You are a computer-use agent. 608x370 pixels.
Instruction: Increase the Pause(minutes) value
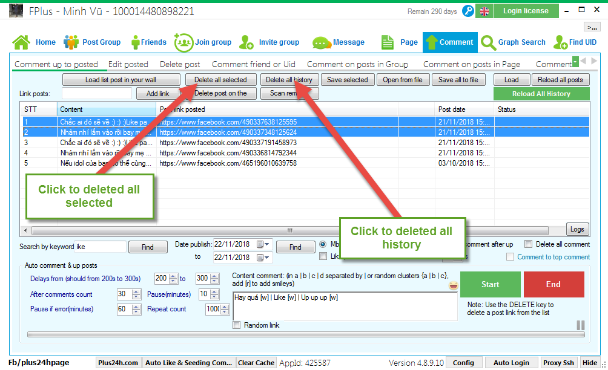tap(214, 292)
